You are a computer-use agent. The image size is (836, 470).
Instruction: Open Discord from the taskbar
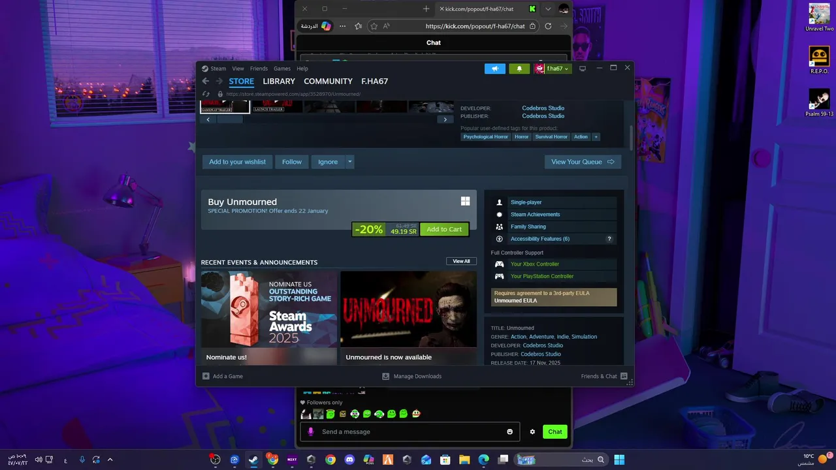[349, 460]
